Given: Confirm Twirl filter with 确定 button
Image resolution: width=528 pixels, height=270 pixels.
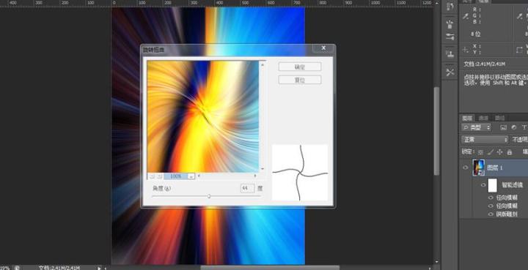Looking at the screenshot, I should tap(300, 67).
